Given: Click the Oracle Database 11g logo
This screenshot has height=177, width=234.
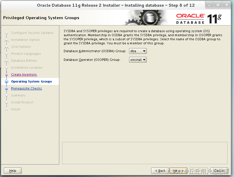Looking at the screenshot, I should point(199,19).
